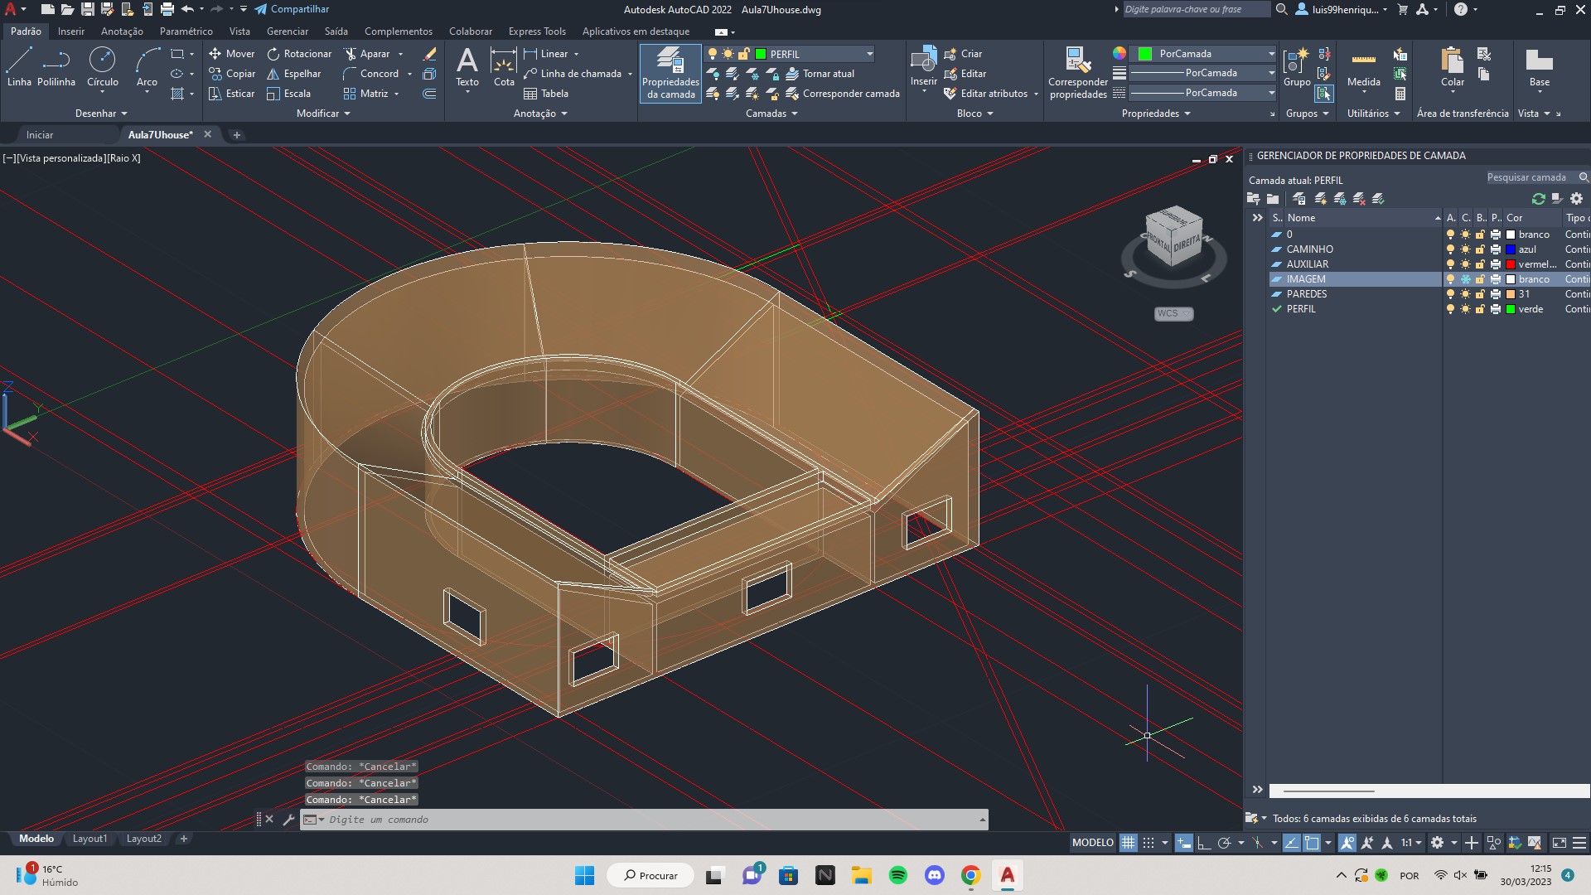The width and height of the screenshot is (1591, 895).
Task: Open the Express Tools tab
Action: (x=537, y=31)
